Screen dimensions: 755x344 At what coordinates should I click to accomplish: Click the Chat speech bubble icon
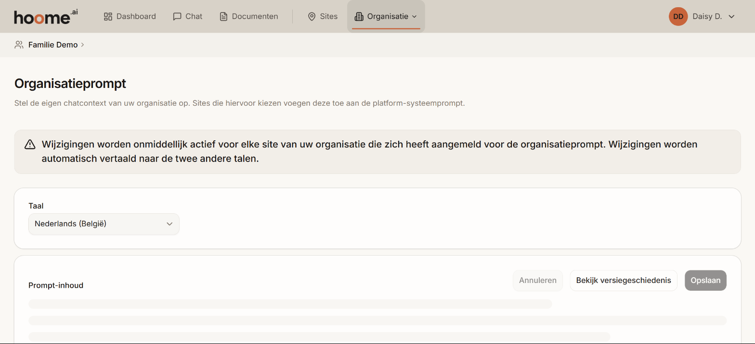tap(177, 16)
